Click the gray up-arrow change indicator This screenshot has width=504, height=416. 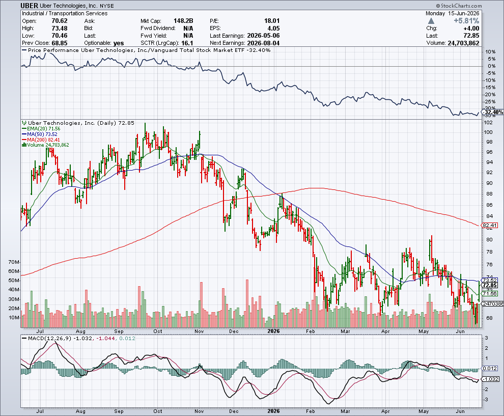431,21
